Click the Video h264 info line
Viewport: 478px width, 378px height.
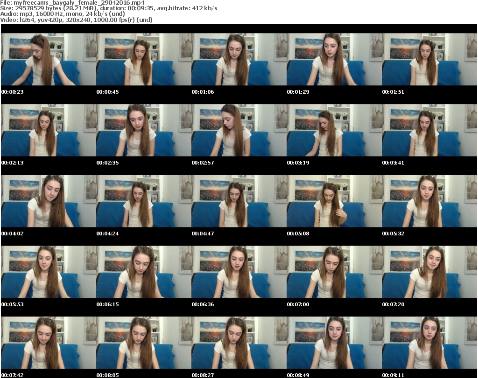coord(76,20)
